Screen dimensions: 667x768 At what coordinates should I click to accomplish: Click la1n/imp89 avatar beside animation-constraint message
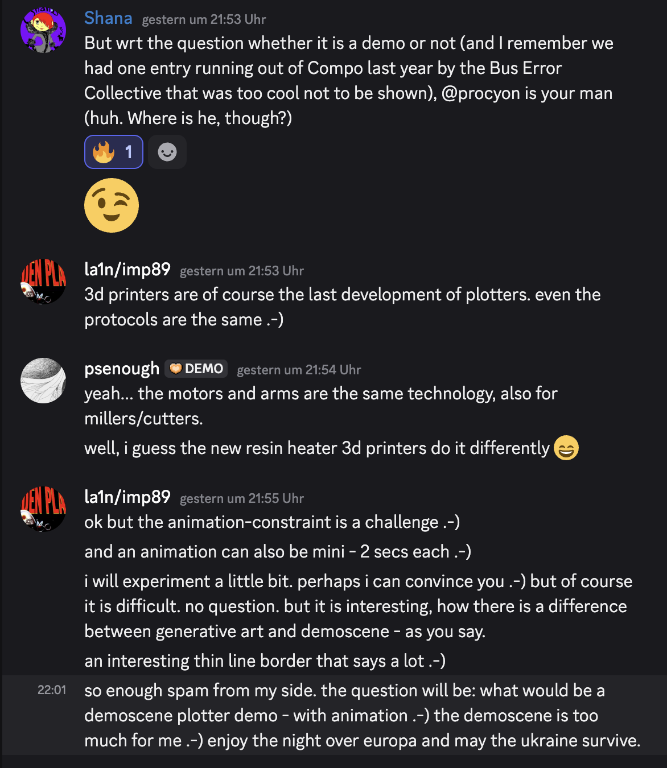pyautogui.click(x=43, y=509)
